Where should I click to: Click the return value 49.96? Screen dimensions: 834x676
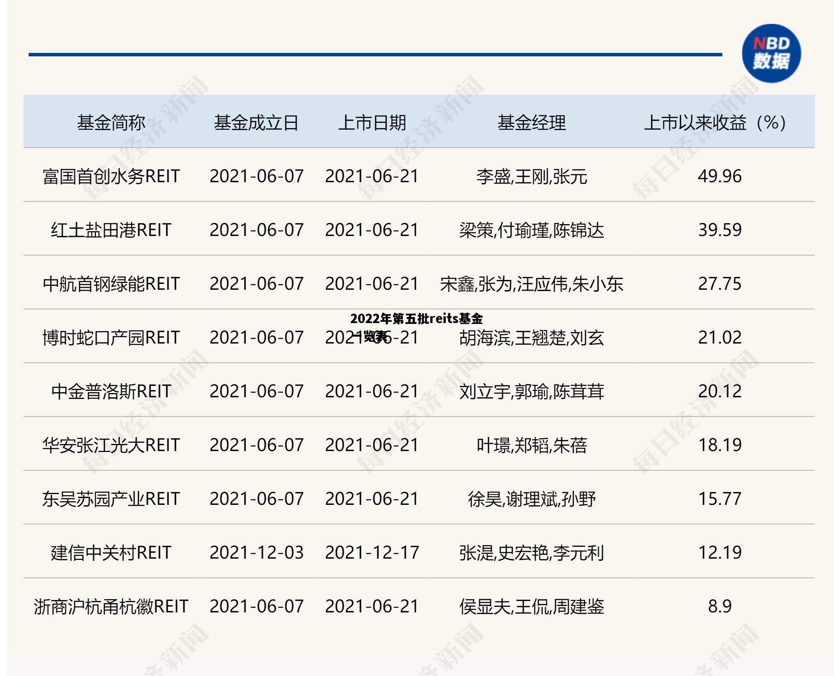[719, 176]
